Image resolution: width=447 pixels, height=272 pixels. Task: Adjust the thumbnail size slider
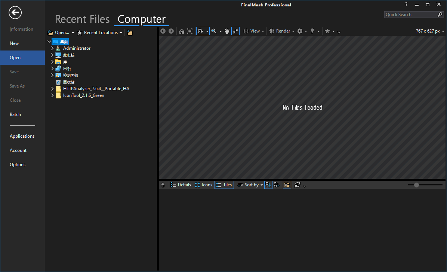point(416,185)
